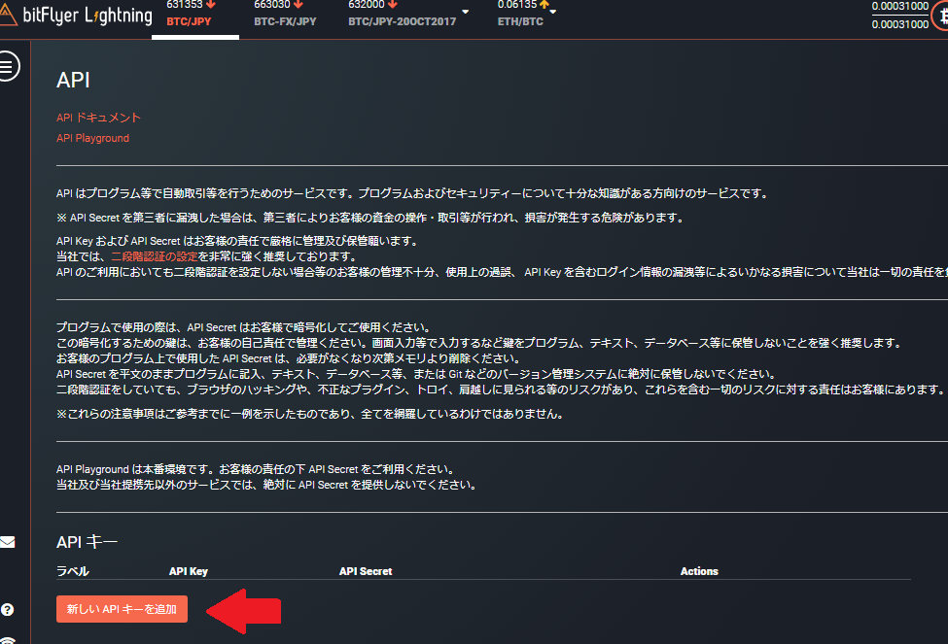Open the mail envelope icon in sidebar
The width and height of the screenshot is (948, 644).
[7, 542]
